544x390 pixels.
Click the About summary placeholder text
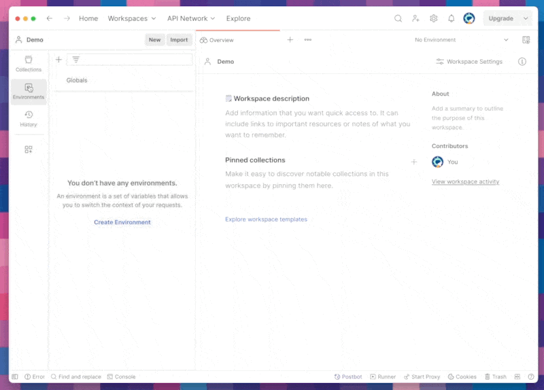pos(467,118)
